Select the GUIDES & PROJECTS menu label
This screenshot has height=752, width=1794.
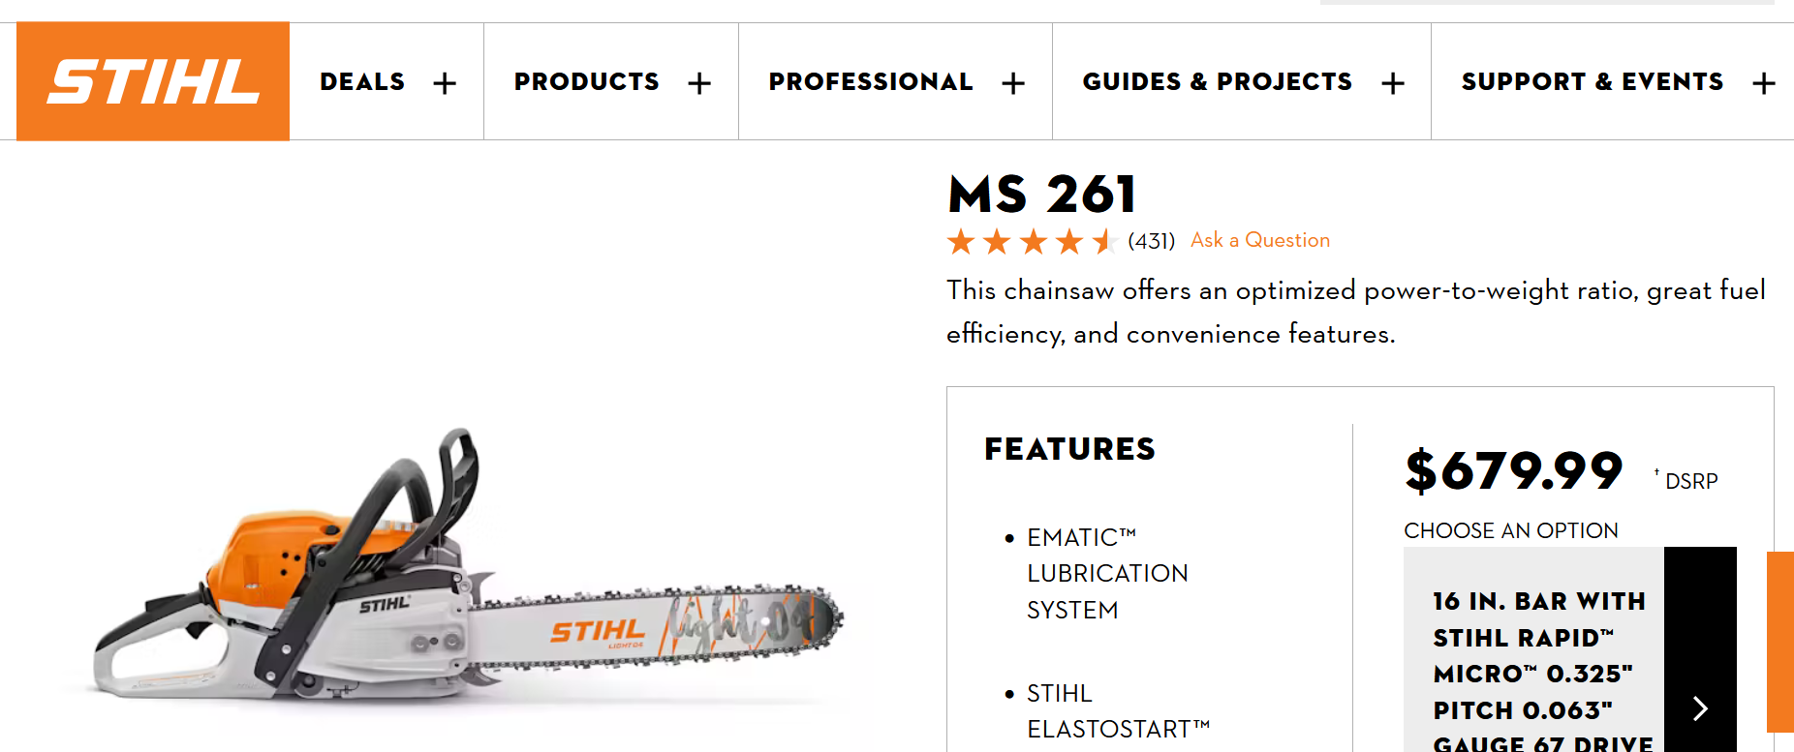point(1217,82)
